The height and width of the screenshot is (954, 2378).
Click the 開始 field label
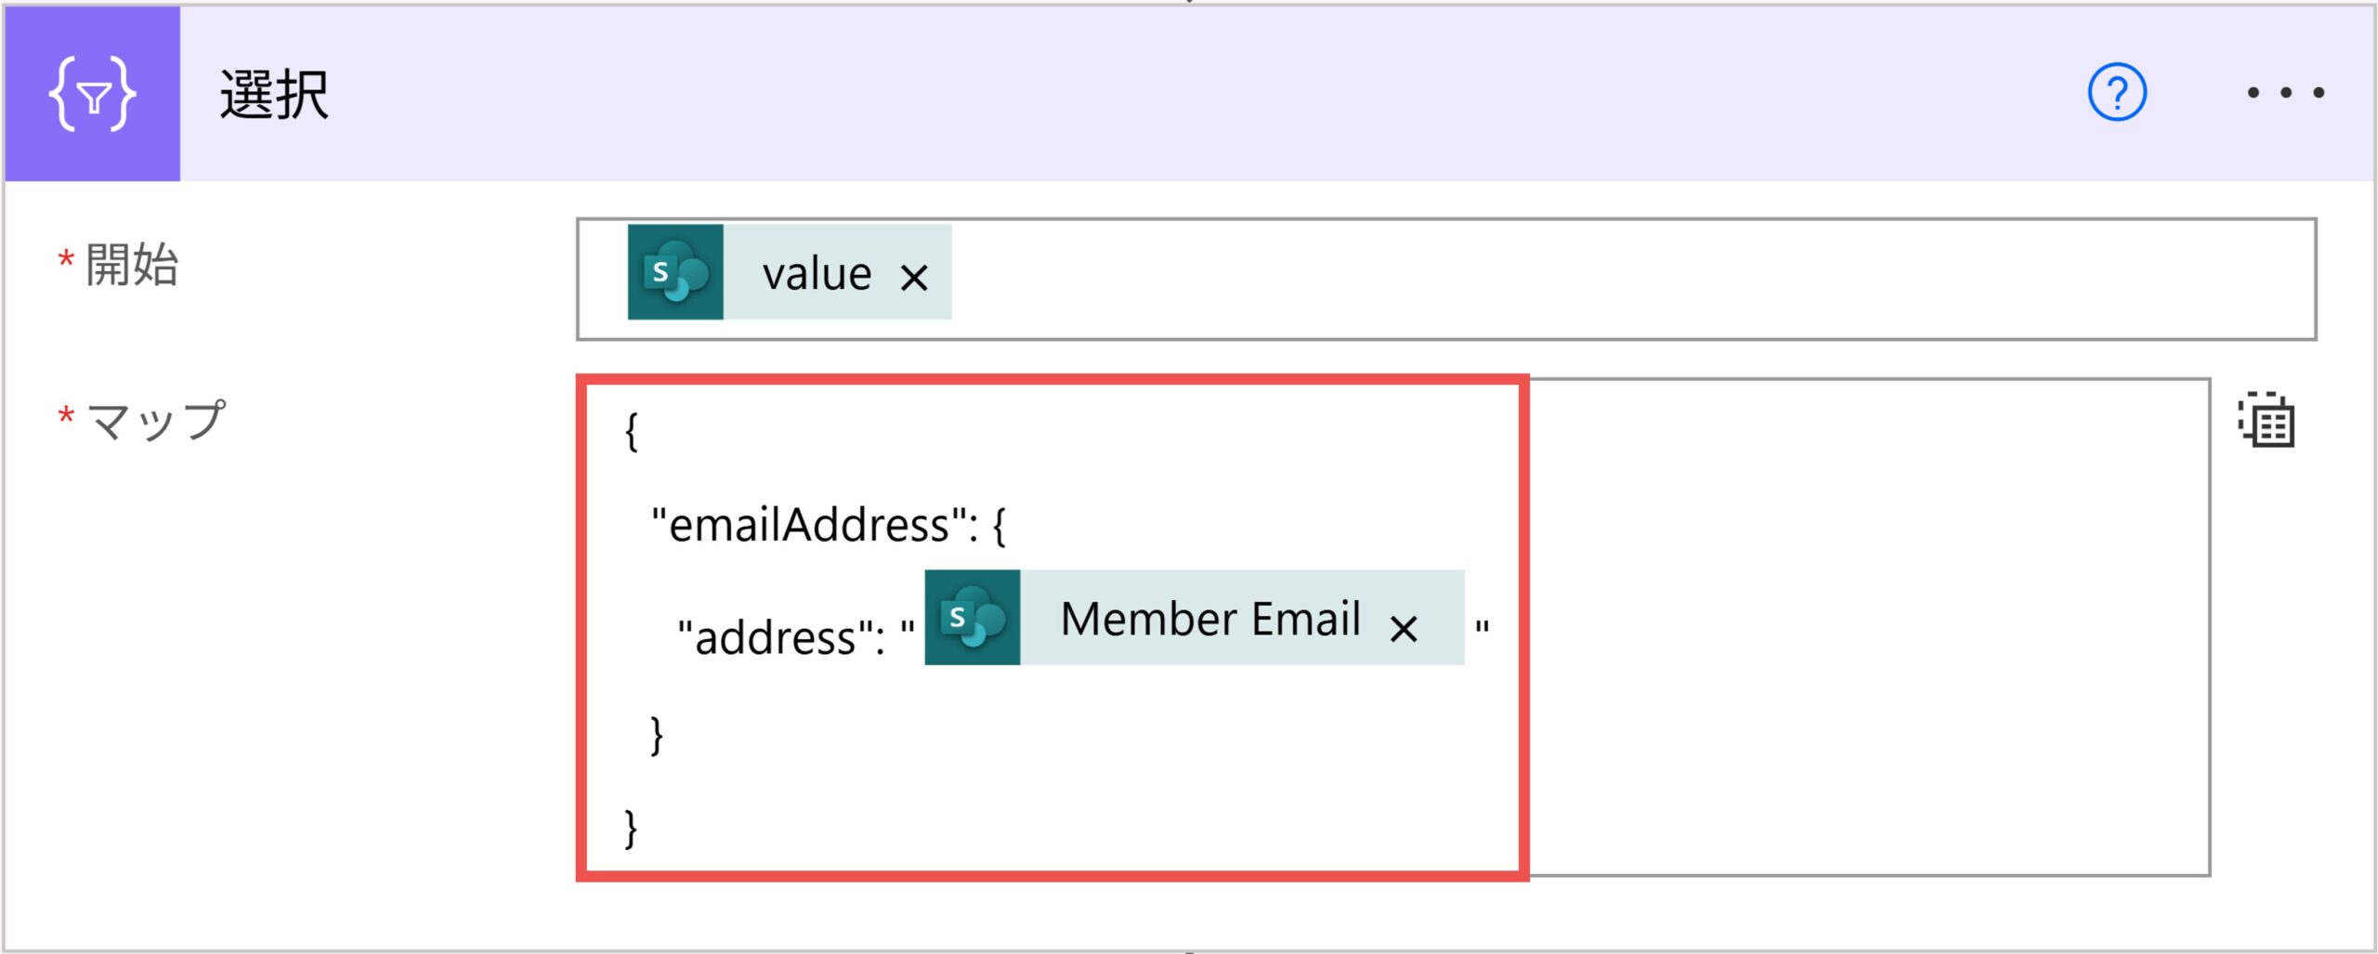[132, 265]
